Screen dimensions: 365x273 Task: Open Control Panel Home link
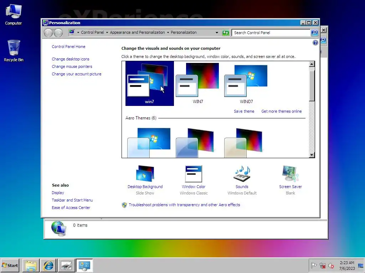[68, 47]
